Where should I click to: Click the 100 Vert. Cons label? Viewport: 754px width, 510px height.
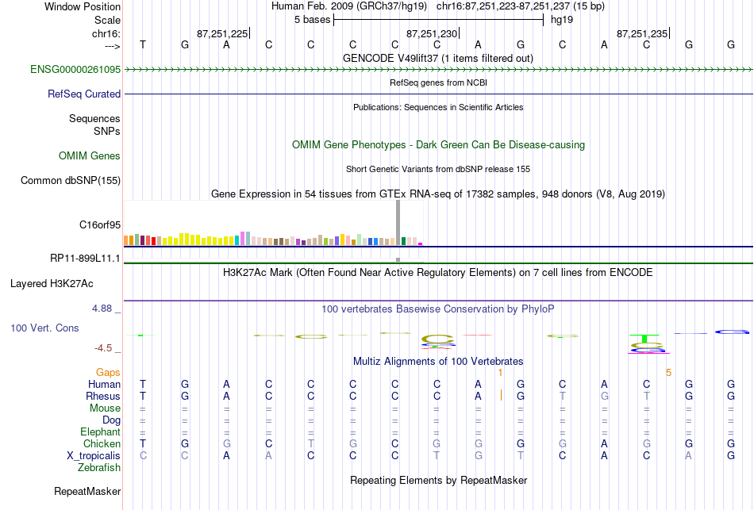coord(44,328)
